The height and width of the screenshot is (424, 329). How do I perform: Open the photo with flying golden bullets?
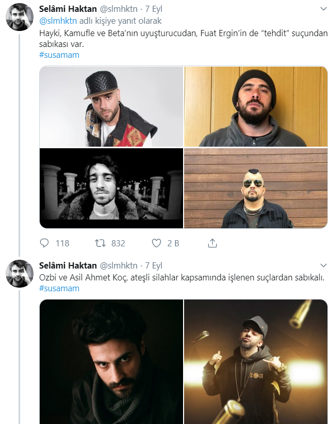click(256, 362)
